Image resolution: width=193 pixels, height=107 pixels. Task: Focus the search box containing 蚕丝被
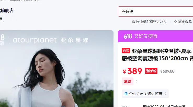coord(155,12)
